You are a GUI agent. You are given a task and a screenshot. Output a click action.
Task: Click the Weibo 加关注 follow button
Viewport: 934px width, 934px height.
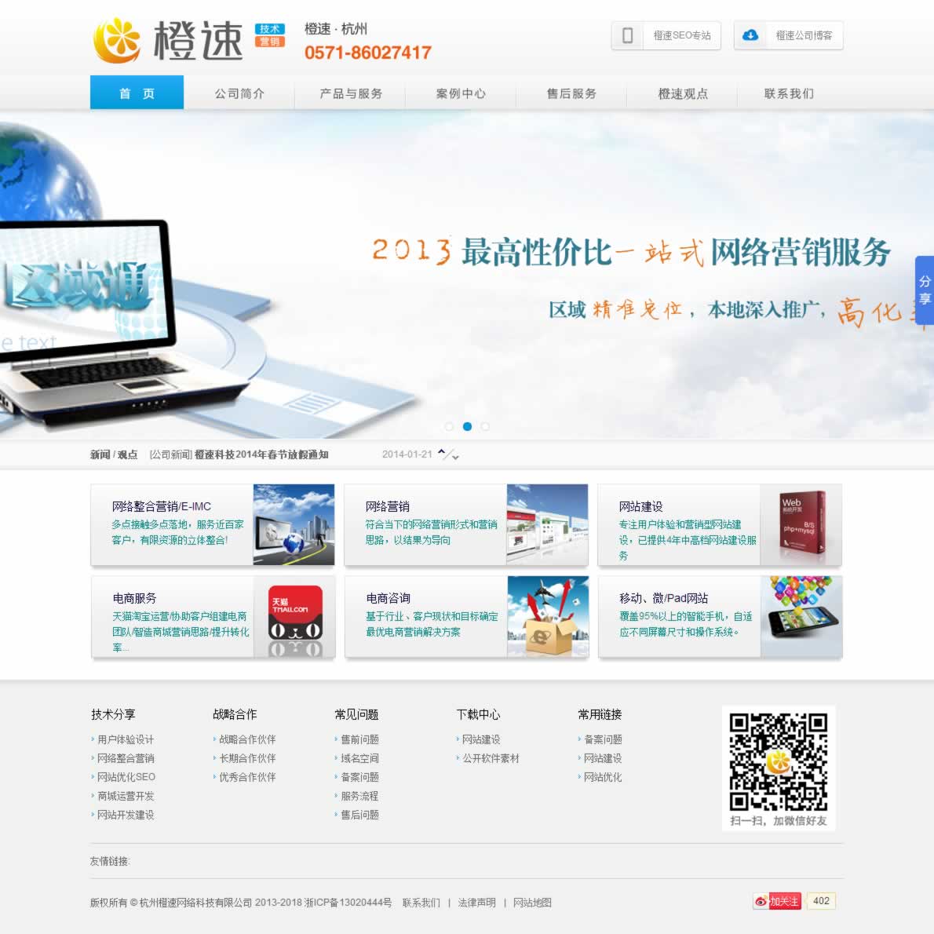click(x=777, y=901)
